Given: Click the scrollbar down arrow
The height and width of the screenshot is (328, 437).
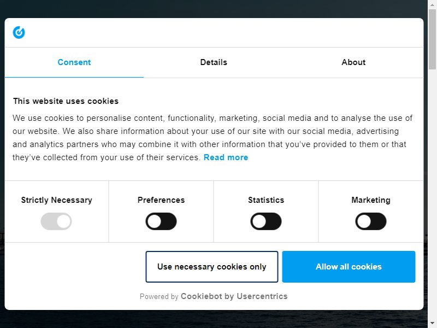Looking at the screenshot, I should tap(432, 323).
